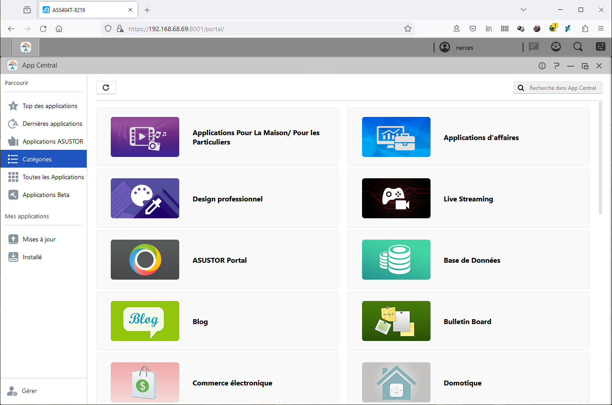Go to the browser home page

(59, 29)
